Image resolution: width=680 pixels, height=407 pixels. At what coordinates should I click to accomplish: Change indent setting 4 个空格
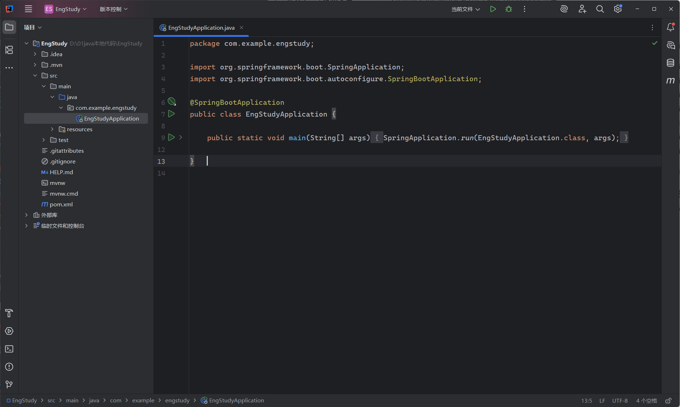(647, 401)
